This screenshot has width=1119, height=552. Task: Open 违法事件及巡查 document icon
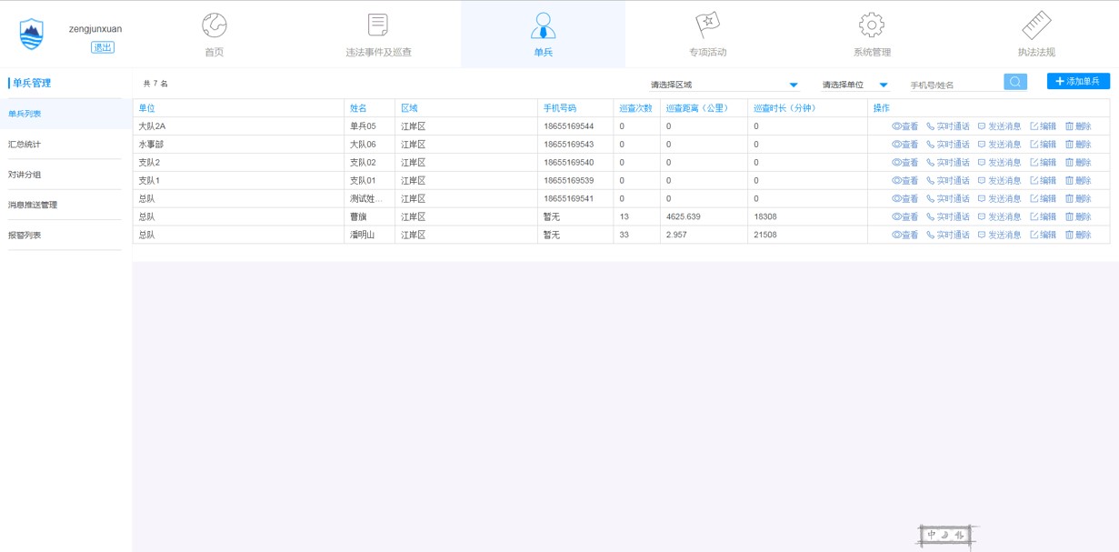(378, 25)
